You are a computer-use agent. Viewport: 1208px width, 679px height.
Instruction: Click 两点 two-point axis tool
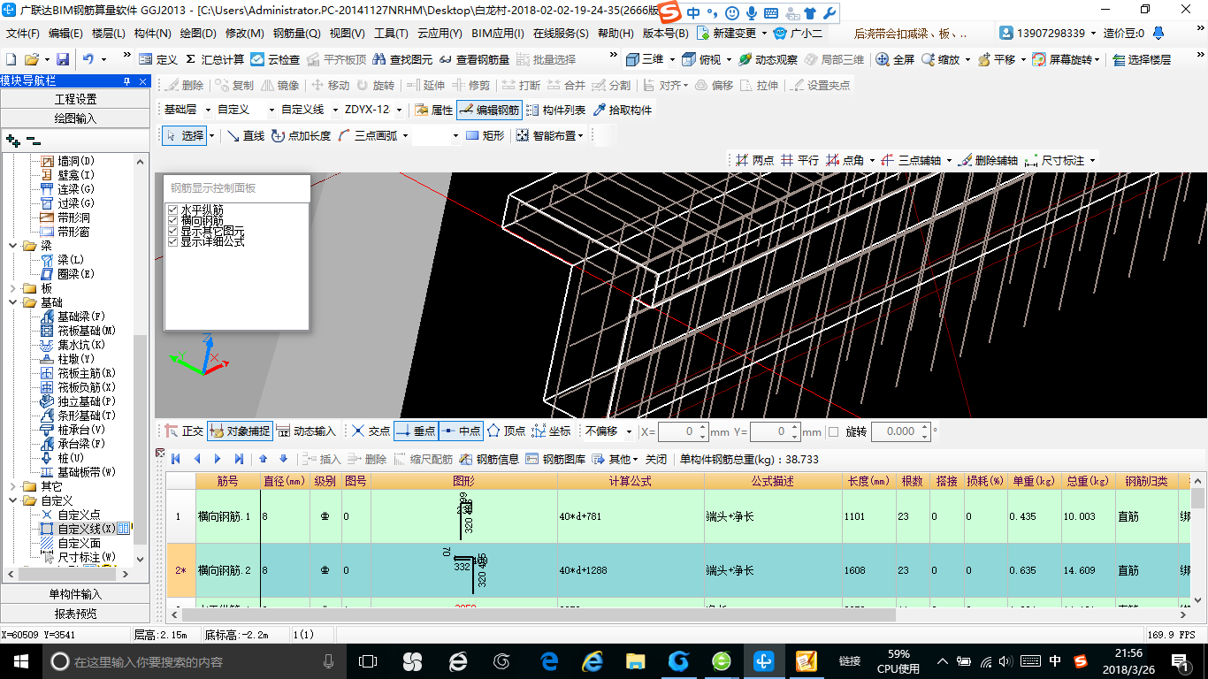753,160
